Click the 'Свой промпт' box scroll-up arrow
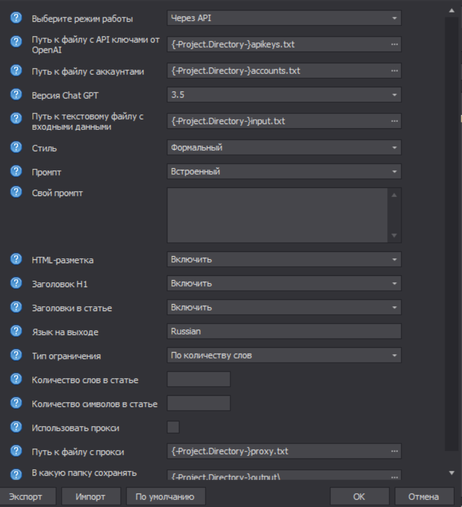The height and width of the screenshot is (507, 462). click(x=394, y=195)
